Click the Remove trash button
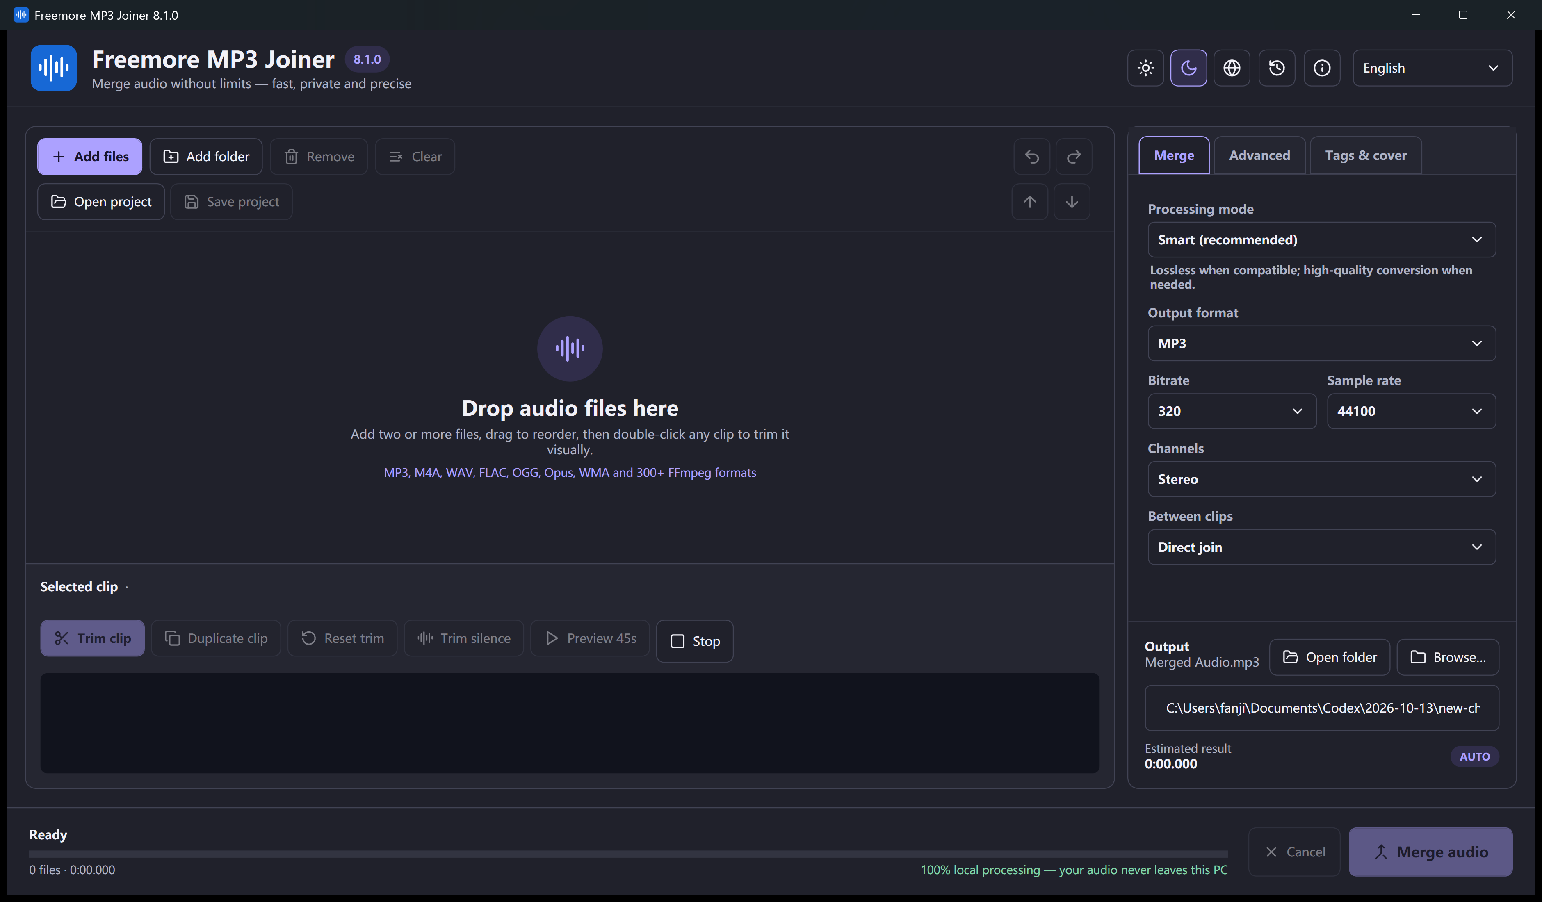Screen dimensions: 1542x902 tap(319, 157)
